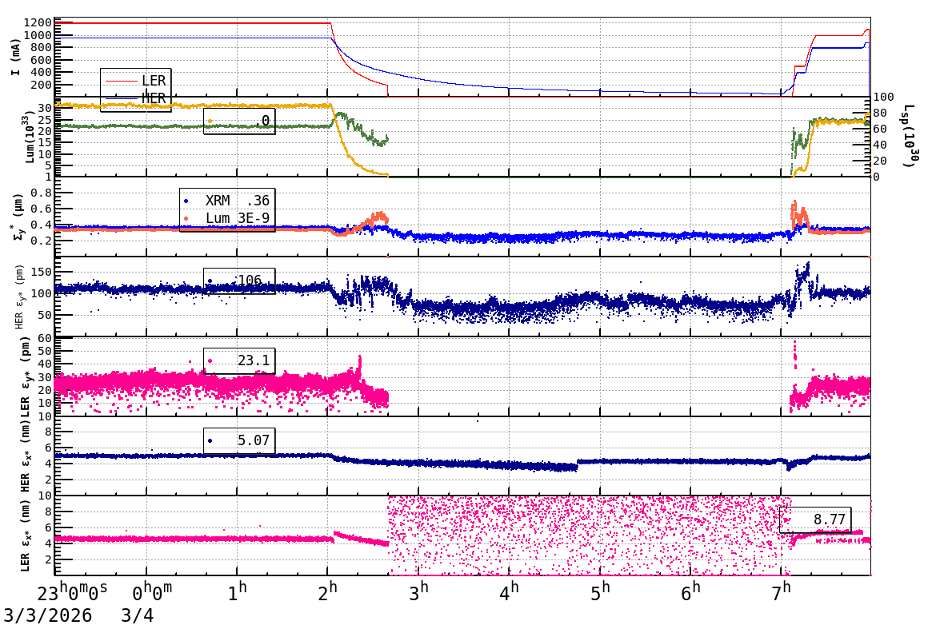
Task: Click the Lum(10^33) y-axis title
Action: pos(30,136)
